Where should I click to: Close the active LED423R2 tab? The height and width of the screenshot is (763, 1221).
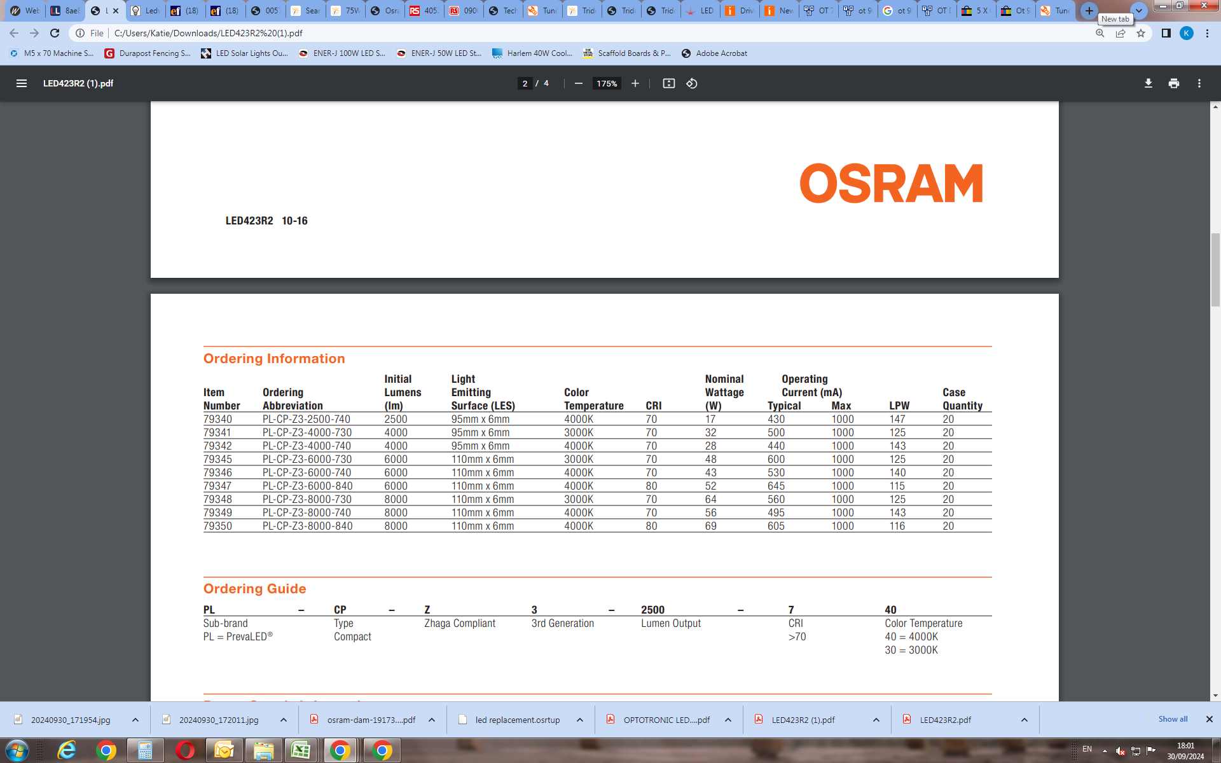[x=116, y=11]
